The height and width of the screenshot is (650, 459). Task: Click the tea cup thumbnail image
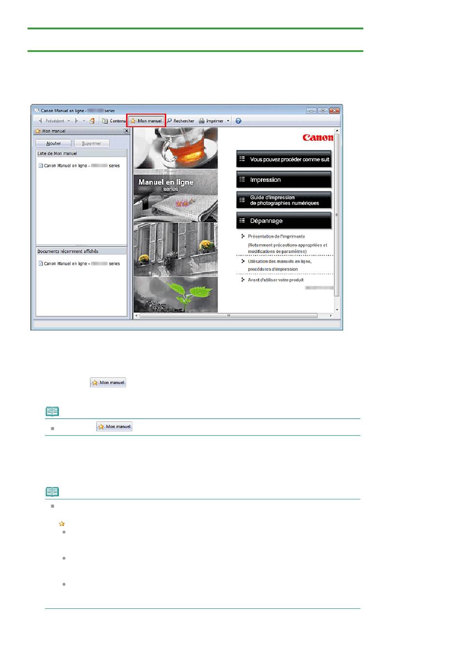tap(175, 148)
